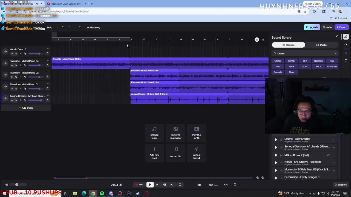Mute the Arcane Dreams track
The width and height of the screenshot is (351, 197).
pyautogui.click(x=12, y=100)
